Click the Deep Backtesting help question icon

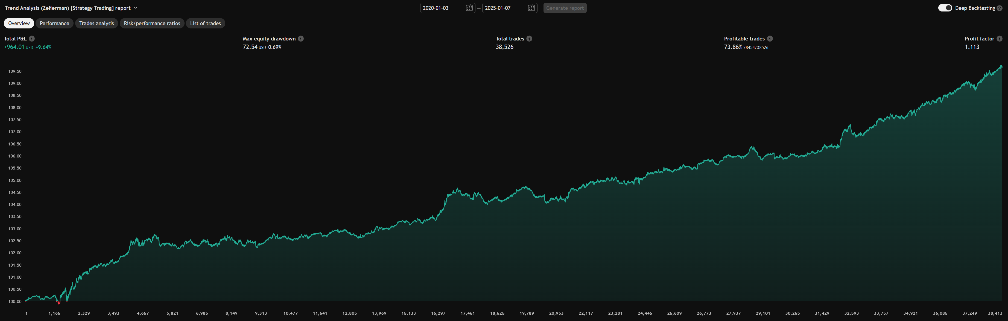point(1000,8)
